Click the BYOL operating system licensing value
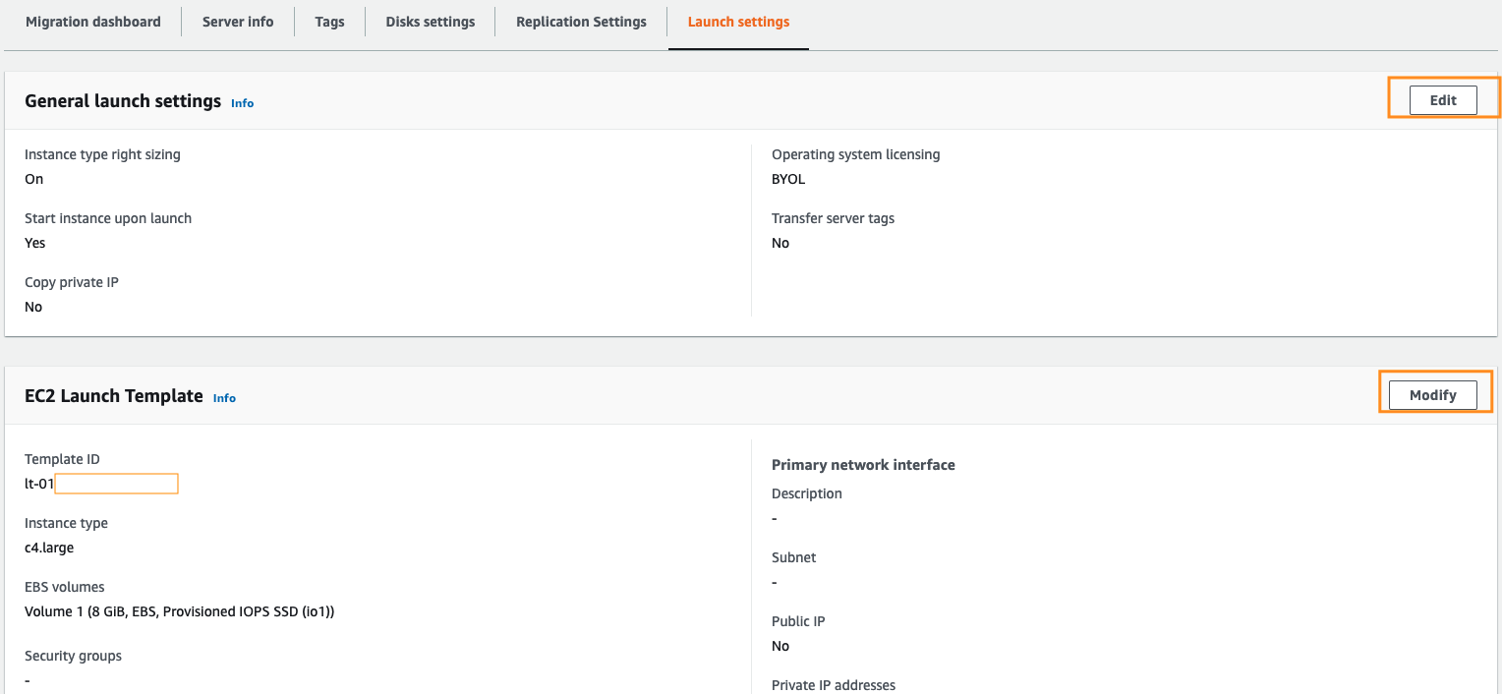Image resolution: width=1502 pixels, height=694 pixels. (788, 179)
